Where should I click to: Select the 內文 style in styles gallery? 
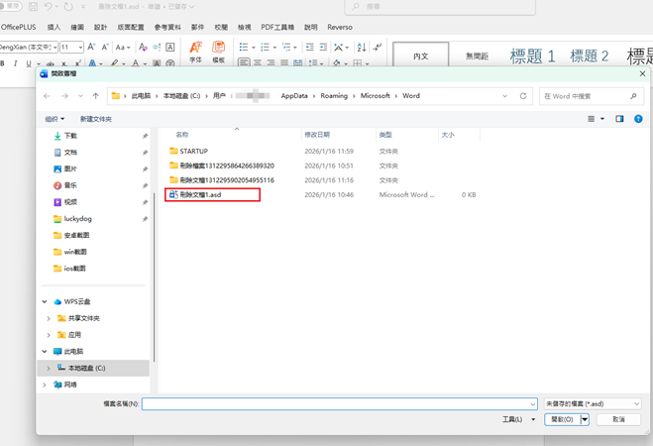[420, 55]
